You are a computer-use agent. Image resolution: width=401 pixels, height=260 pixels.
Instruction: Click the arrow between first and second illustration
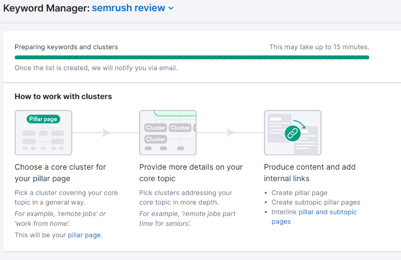point(106,133)
